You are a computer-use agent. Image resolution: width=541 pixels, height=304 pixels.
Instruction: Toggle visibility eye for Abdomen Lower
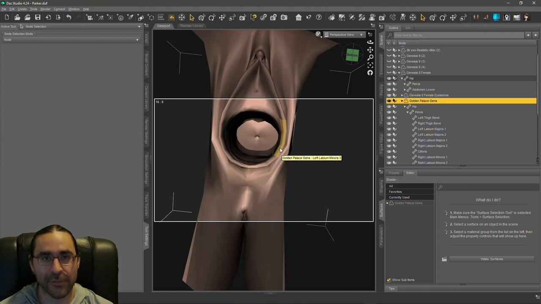pyautogui.click(x=389, y=90)
